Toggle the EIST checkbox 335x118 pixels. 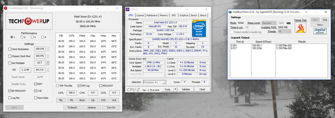[x=35, y=84]
